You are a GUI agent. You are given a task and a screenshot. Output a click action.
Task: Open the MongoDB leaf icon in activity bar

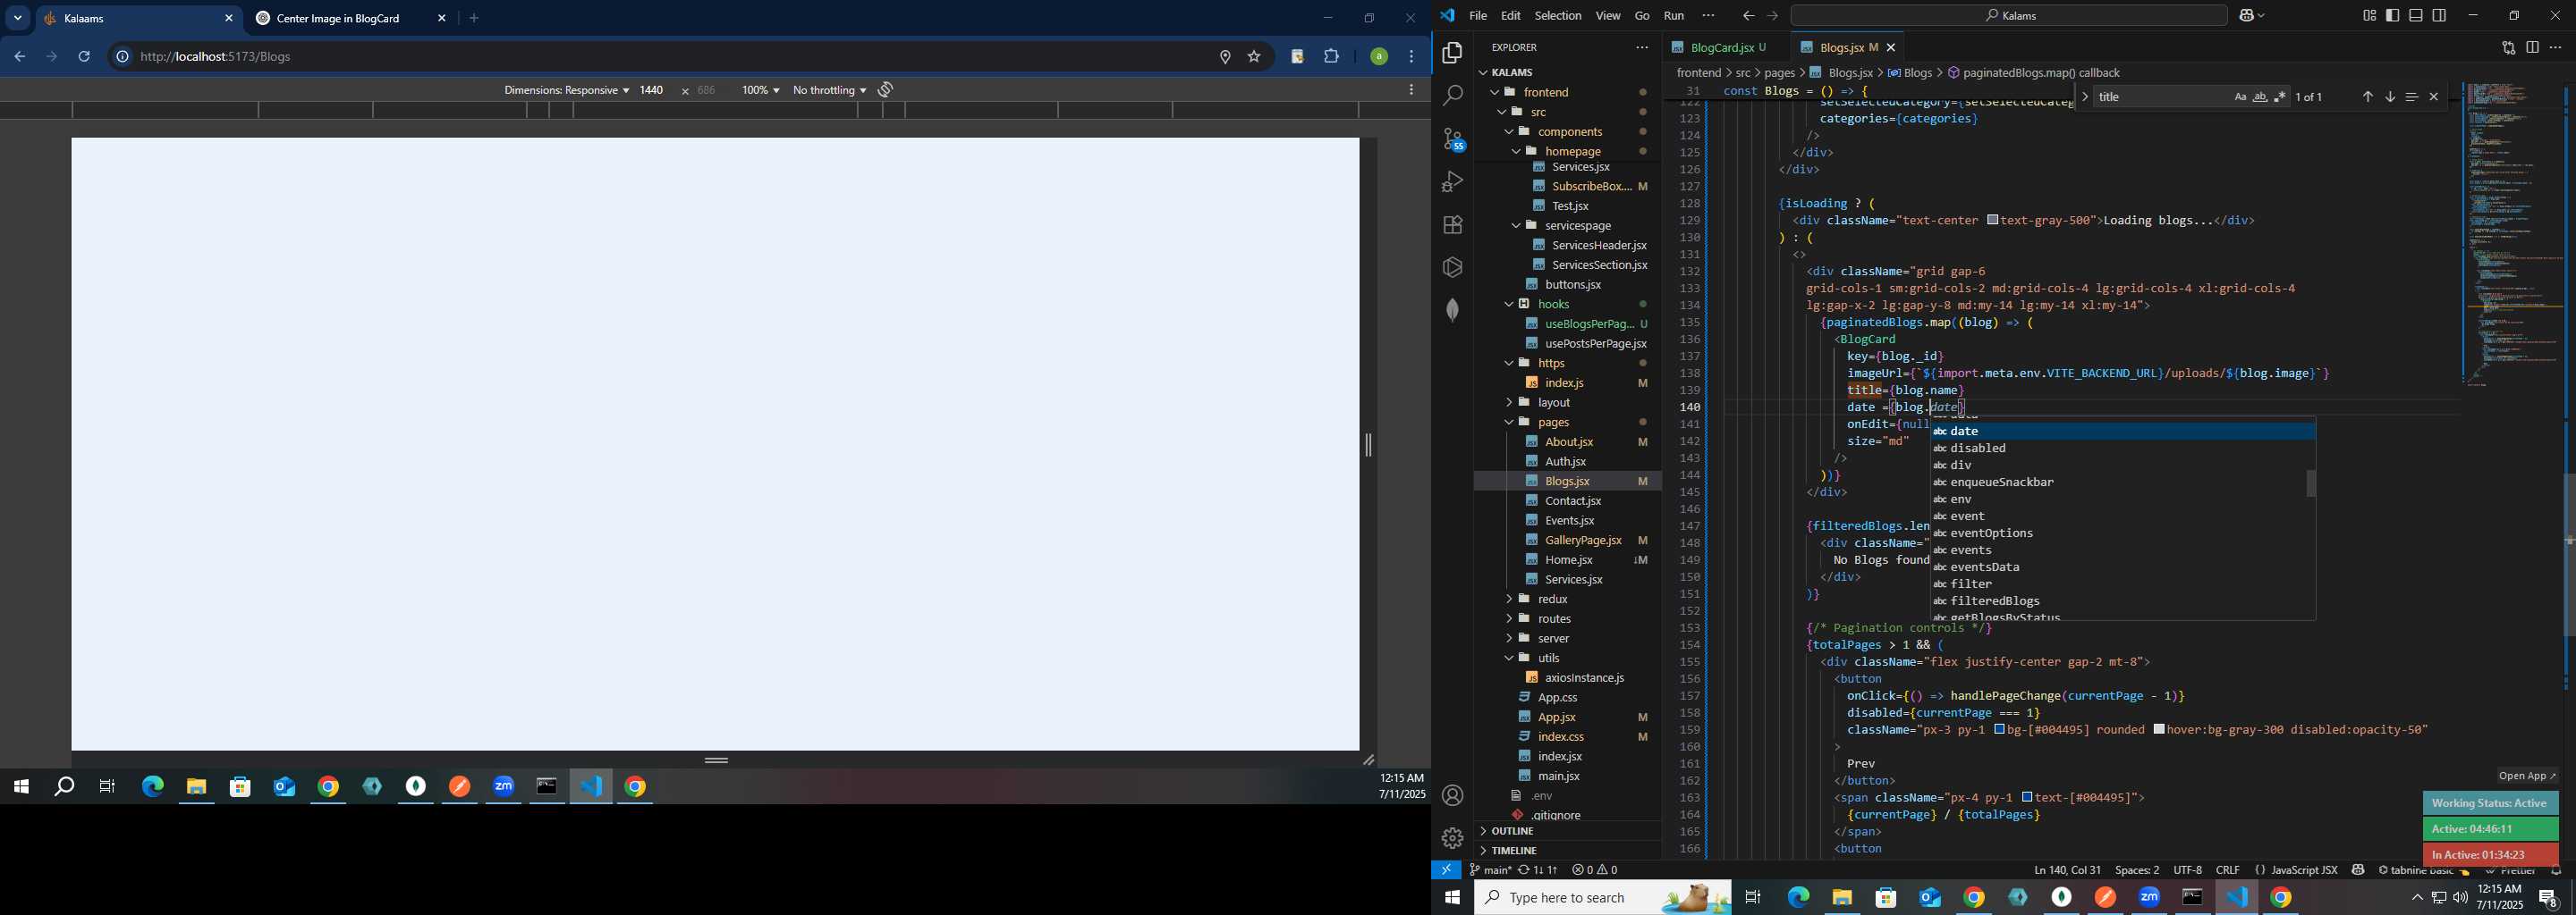coord(1452,311)
